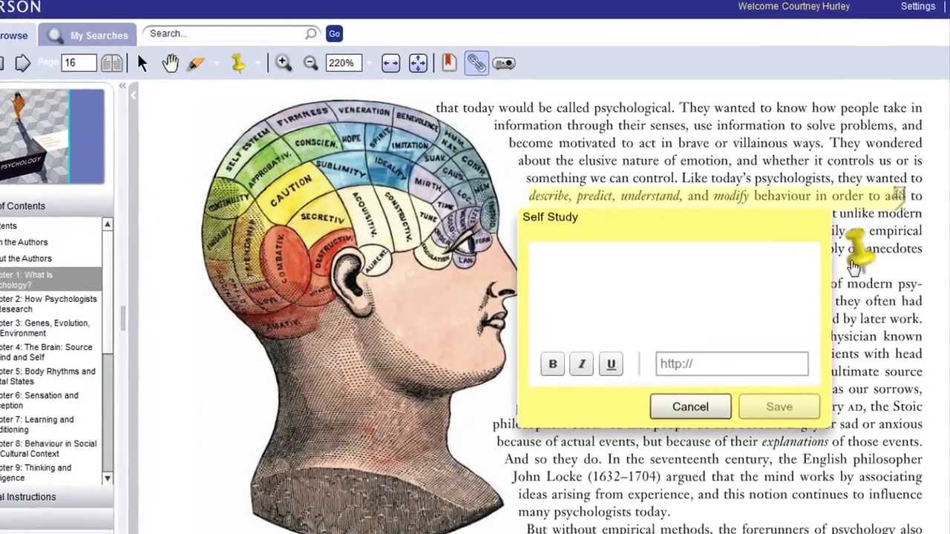This screenshot has width=950, height=534.
Task: Toggle the switch icon at toolbar end
Action: [504, 63]
